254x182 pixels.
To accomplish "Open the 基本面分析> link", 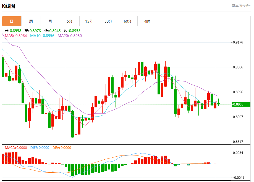I will [241, 6].
